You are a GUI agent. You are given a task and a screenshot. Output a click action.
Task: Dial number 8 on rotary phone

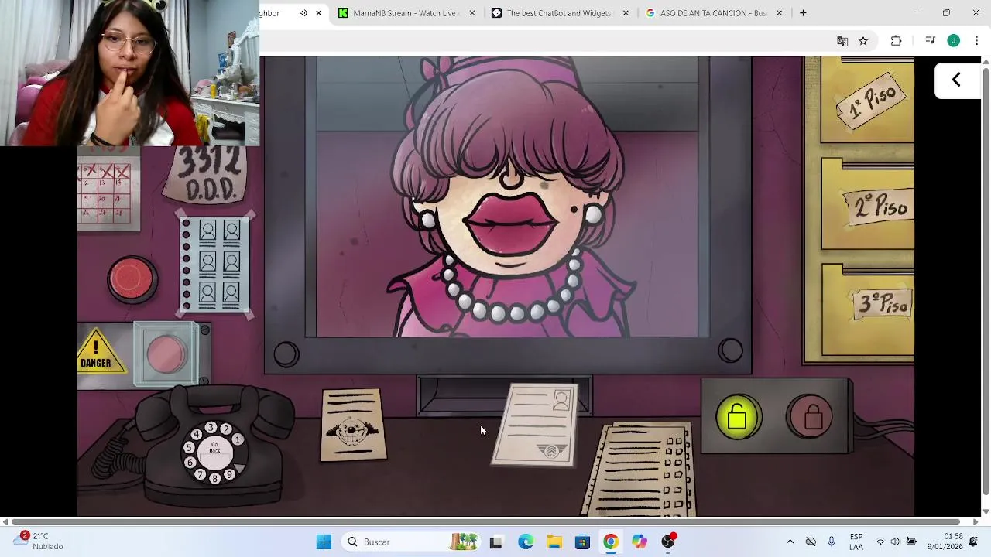click(x=214, y=478)
